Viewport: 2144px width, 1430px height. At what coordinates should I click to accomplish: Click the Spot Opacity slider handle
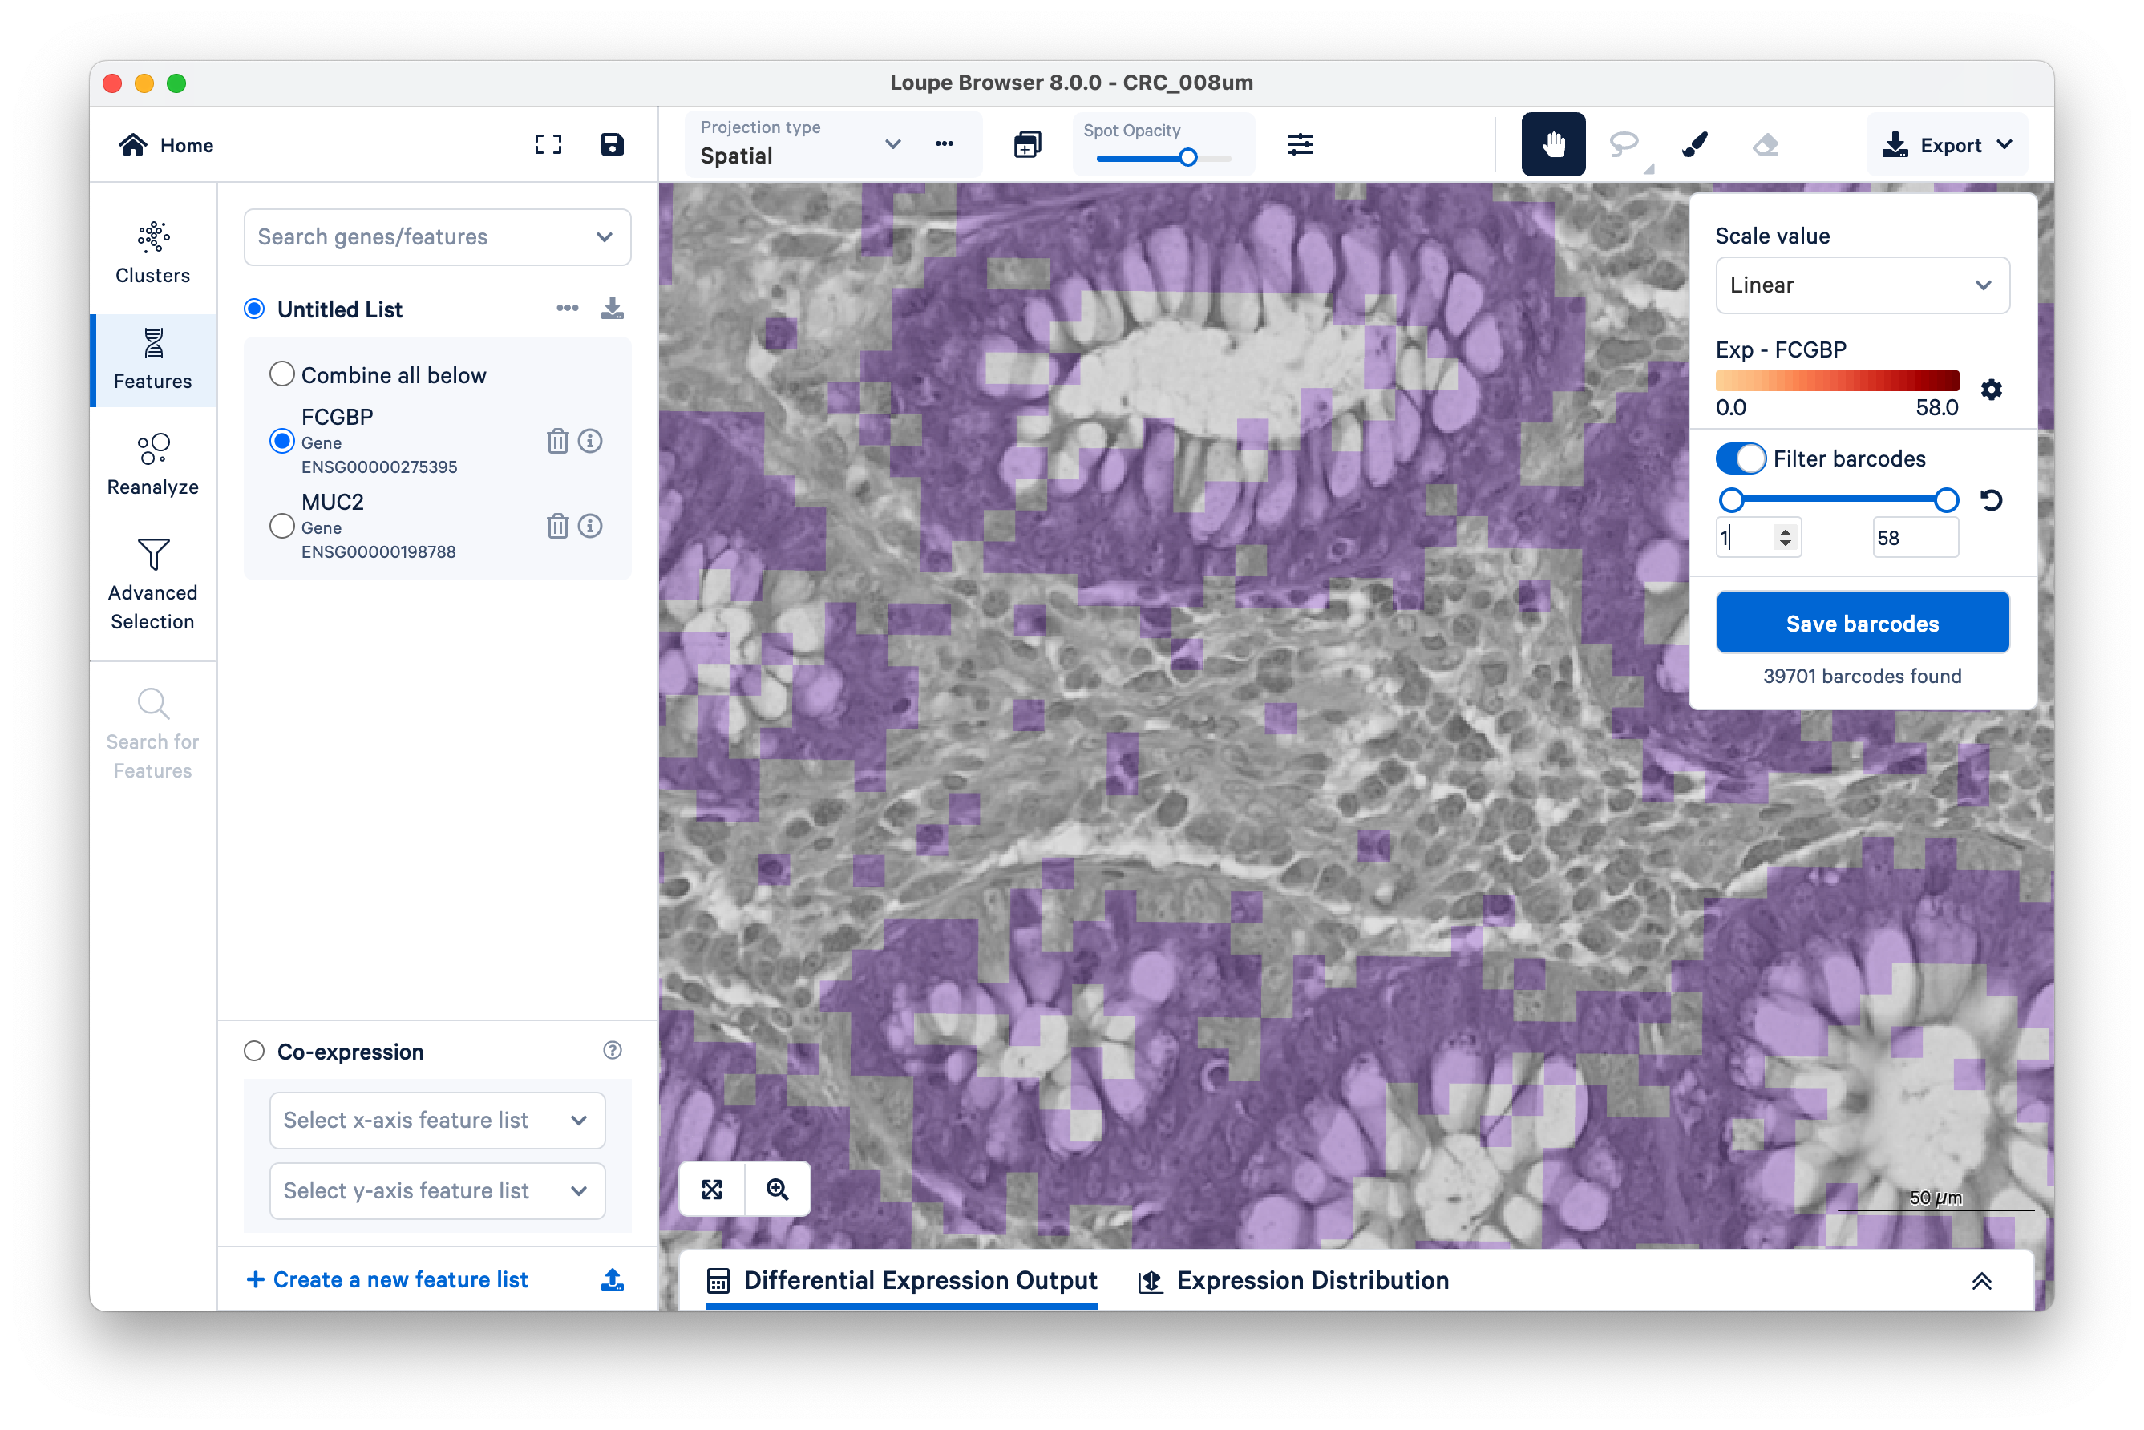tap(1188, 158)
